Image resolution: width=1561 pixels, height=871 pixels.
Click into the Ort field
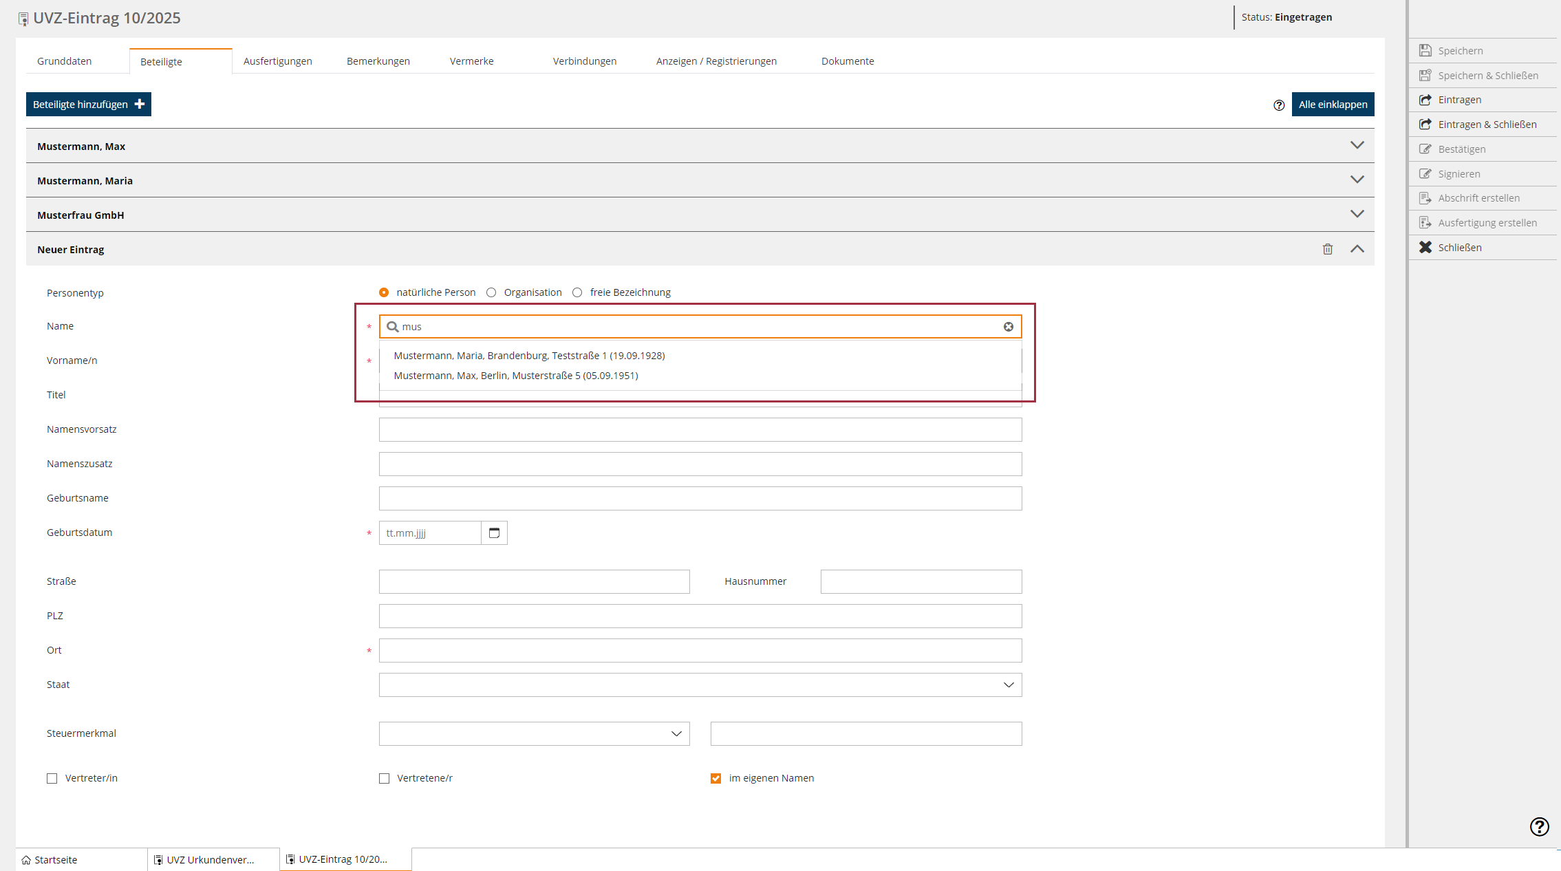point(700,651)
